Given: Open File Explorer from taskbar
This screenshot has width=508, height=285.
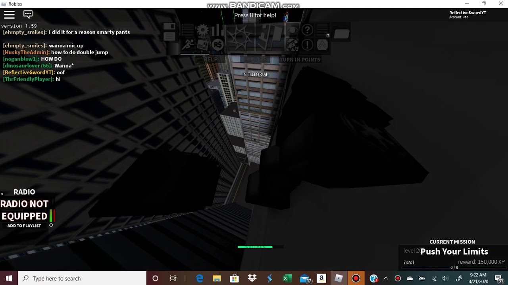Looking at the screenshot, I should coord(217,278).
